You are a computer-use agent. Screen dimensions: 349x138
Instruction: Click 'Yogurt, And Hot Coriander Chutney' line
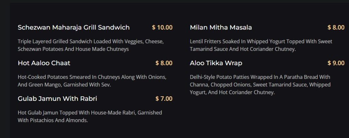pyautogui.click(x=232, y=92)
